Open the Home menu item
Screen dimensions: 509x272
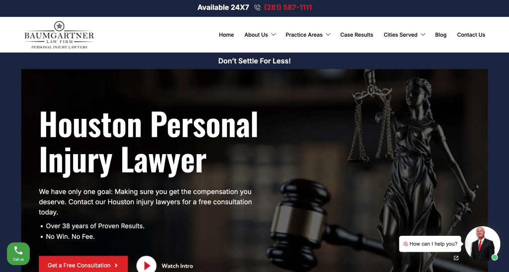226,35
